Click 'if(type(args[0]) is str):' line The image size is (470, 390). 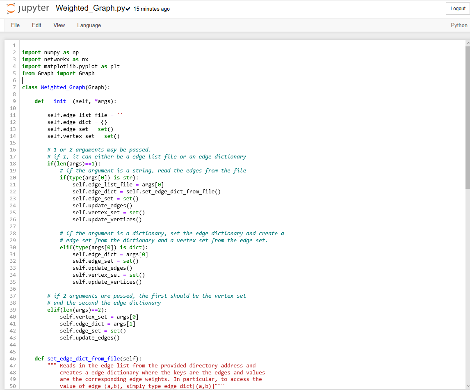pos(99,178)
